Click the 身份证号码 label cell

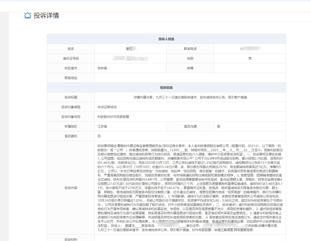71,59
